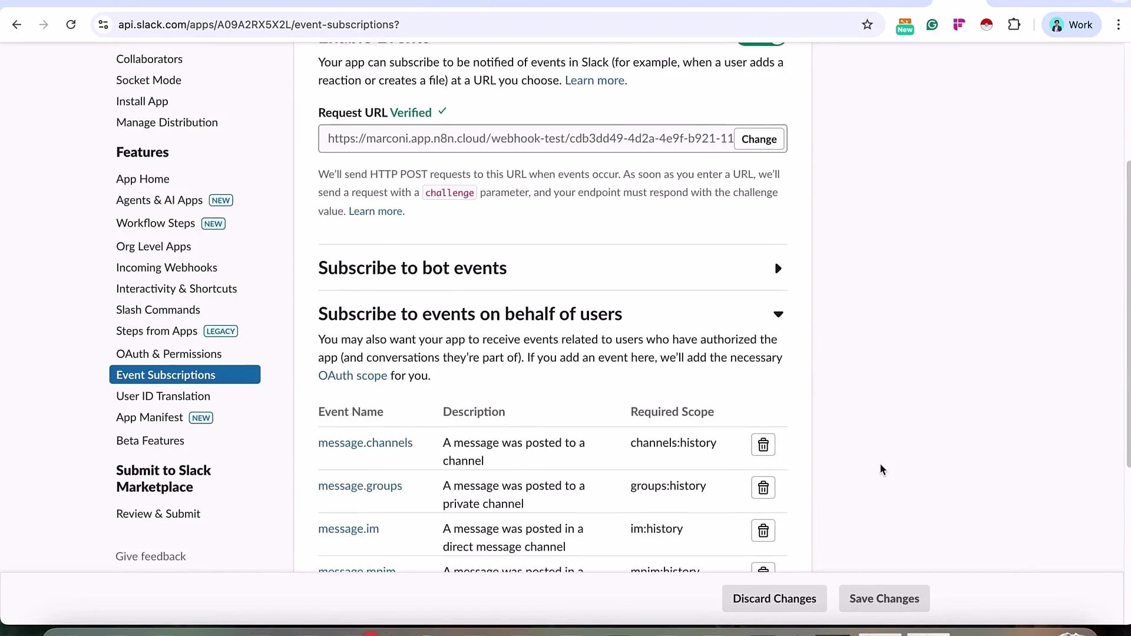Delete the message.channels event
The height and width of the screenshot is (636, 1131).
[x=763, y=445]
